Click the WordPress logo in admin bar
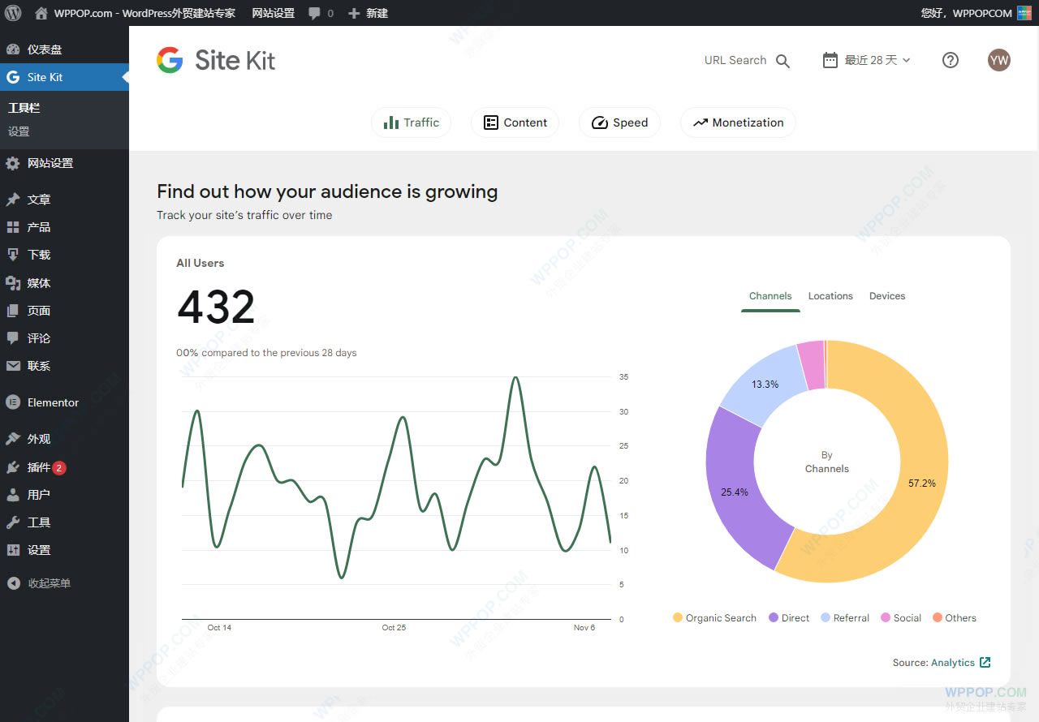The height and width of the screenshot is (722, 1039). 13,13
